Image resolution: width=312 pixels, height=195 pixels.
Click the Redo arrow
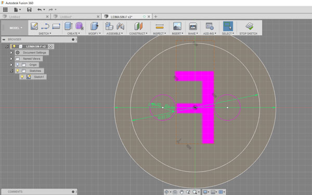[51, 9]
